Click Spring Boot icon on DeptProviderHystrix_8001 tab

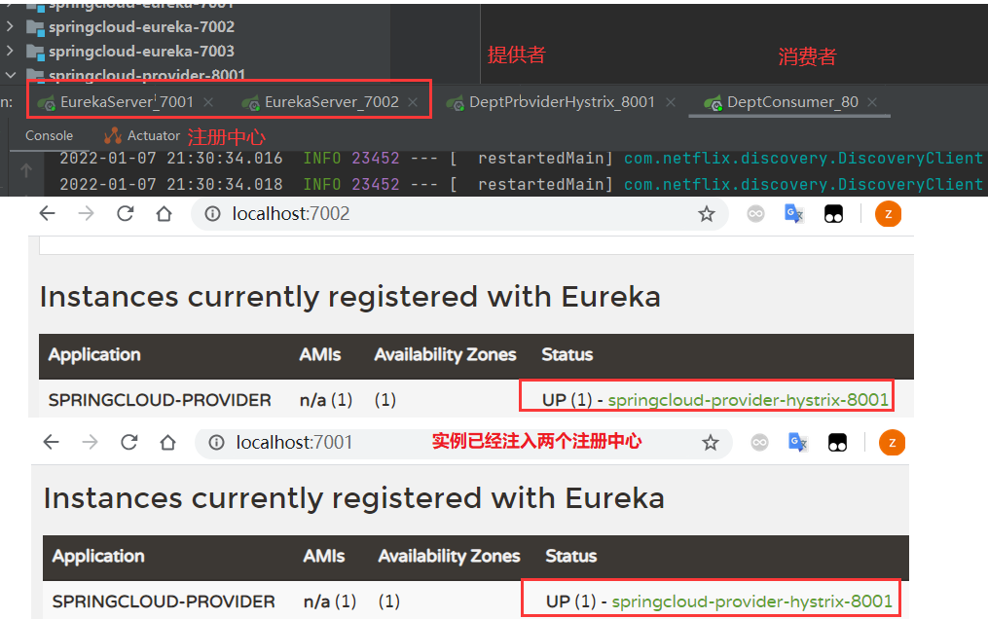coord(455,102)
